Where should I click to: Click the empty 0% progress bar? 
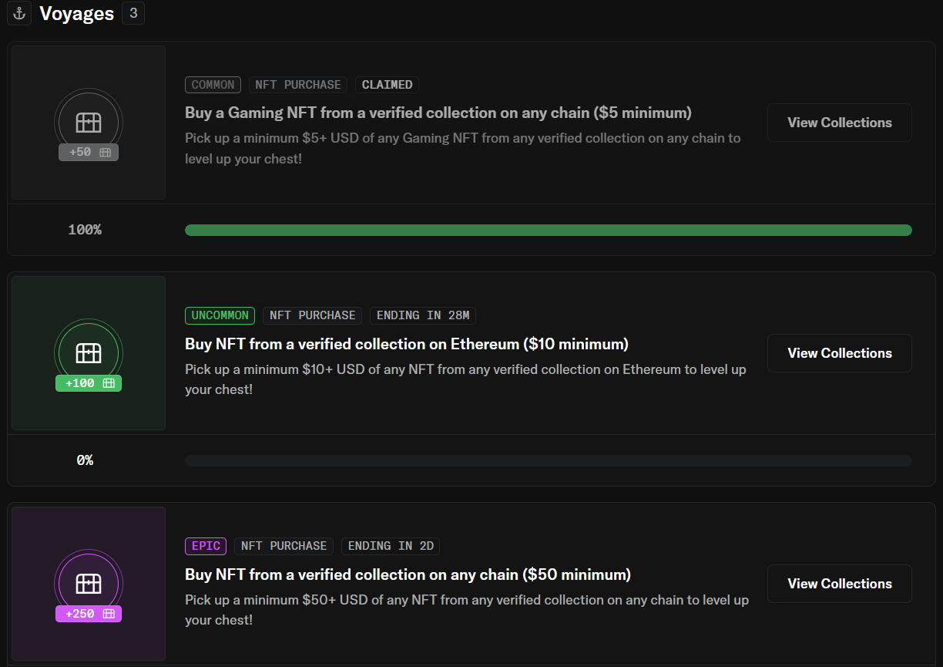coord(548,460)
